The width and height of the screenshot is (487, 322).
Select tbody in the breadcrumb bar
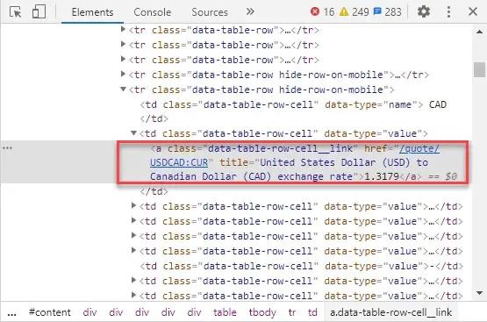[262, 312]
